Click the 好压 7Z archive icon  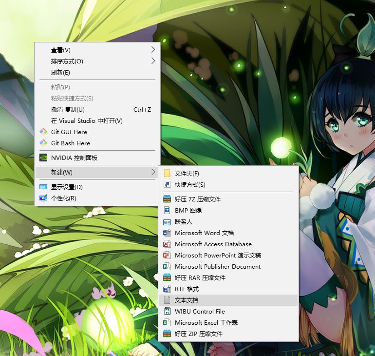pyautogui.click(x=167, y=199)
